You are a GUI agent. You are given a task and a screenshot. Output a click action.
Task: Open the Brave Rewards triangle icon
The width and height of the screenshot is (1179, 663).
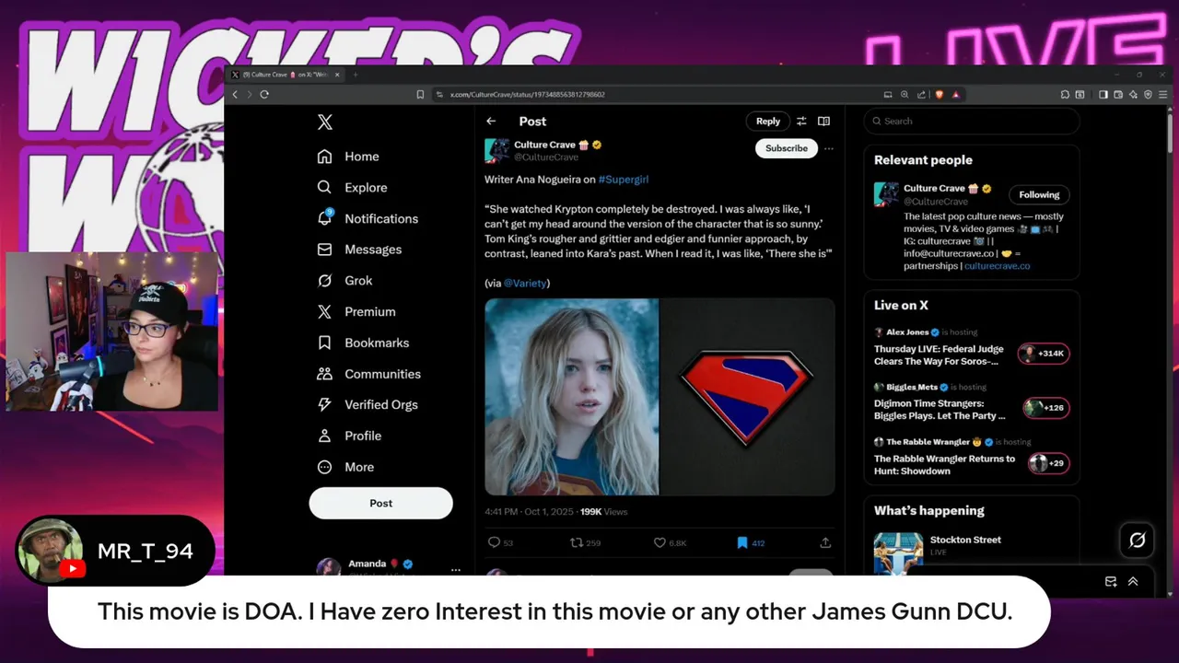[955, 94]
